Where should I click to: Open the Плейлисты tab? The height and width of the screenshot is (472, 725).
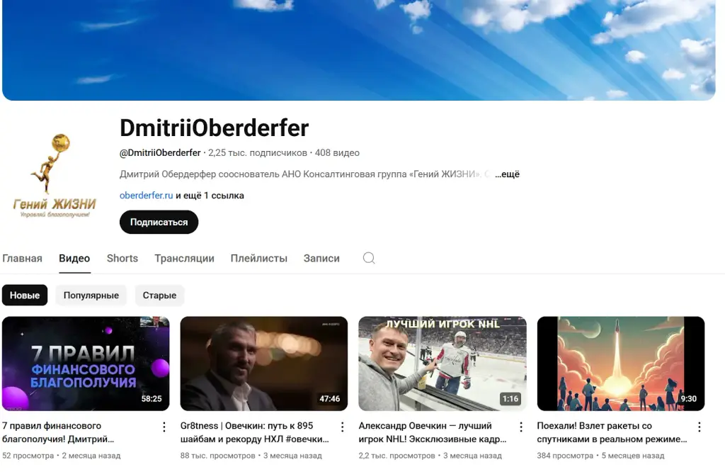259,258
